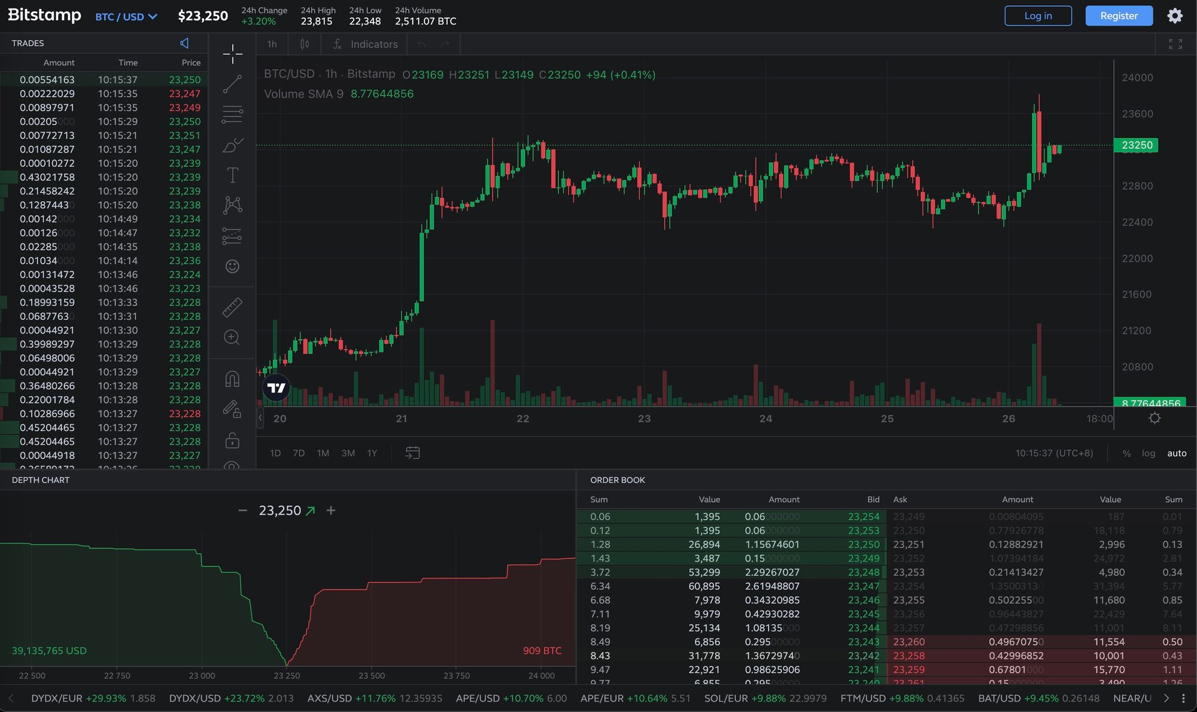Select the Text annotation tool

(232, 175)
